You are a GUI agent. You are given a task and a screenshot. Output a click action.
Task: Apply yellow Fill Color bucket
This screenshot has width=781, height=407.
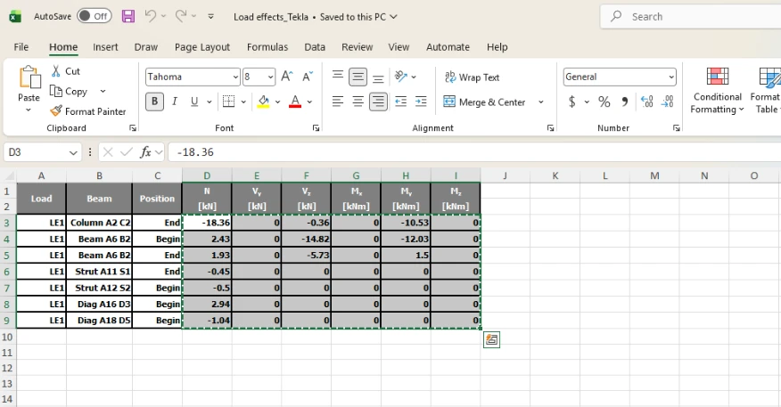264,102
